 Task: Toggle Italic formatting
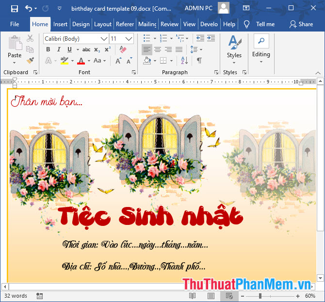click(59, 49)
